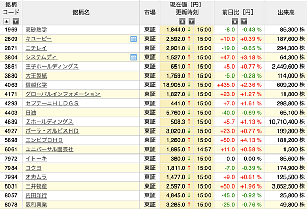Screen dimensions: 307x209
Task: Open calendar icon in キユーピー row
Action: click(x=134, y=39)
